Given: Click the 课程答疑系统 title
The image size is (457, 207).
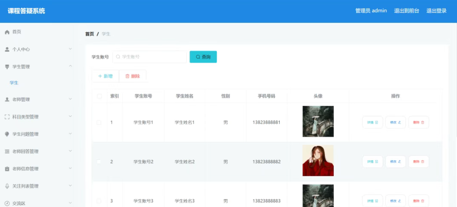Looking at the screenshot, I should [26, 11].
